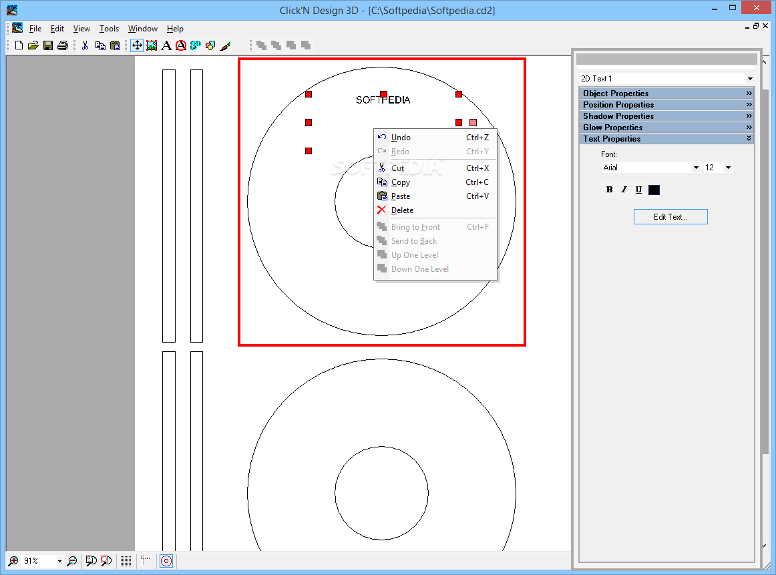Choose Copy in context menu

coord(435,182)
